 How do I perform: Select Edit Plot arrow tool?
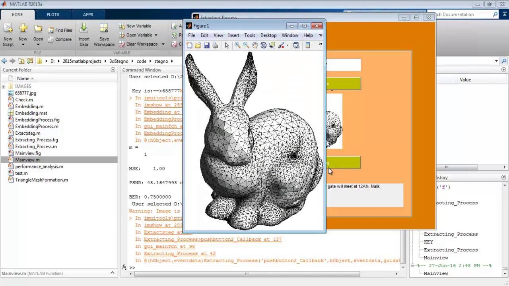coord(227,45)
